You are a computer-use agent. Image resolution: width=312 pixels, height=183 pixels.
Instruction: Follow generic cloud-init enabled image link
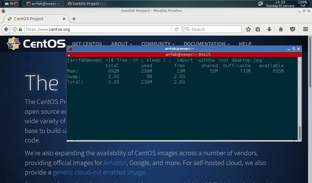tap(99, 172)
